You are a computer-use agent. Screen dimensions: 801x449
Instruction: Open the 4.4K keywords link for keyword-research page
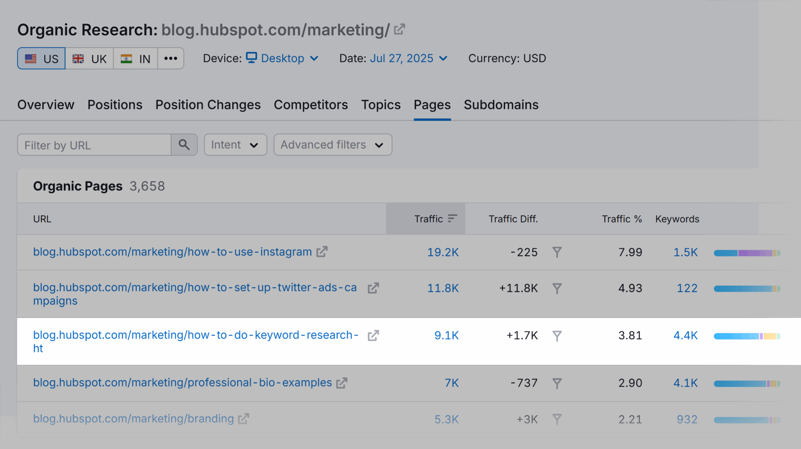pos(685,335)
